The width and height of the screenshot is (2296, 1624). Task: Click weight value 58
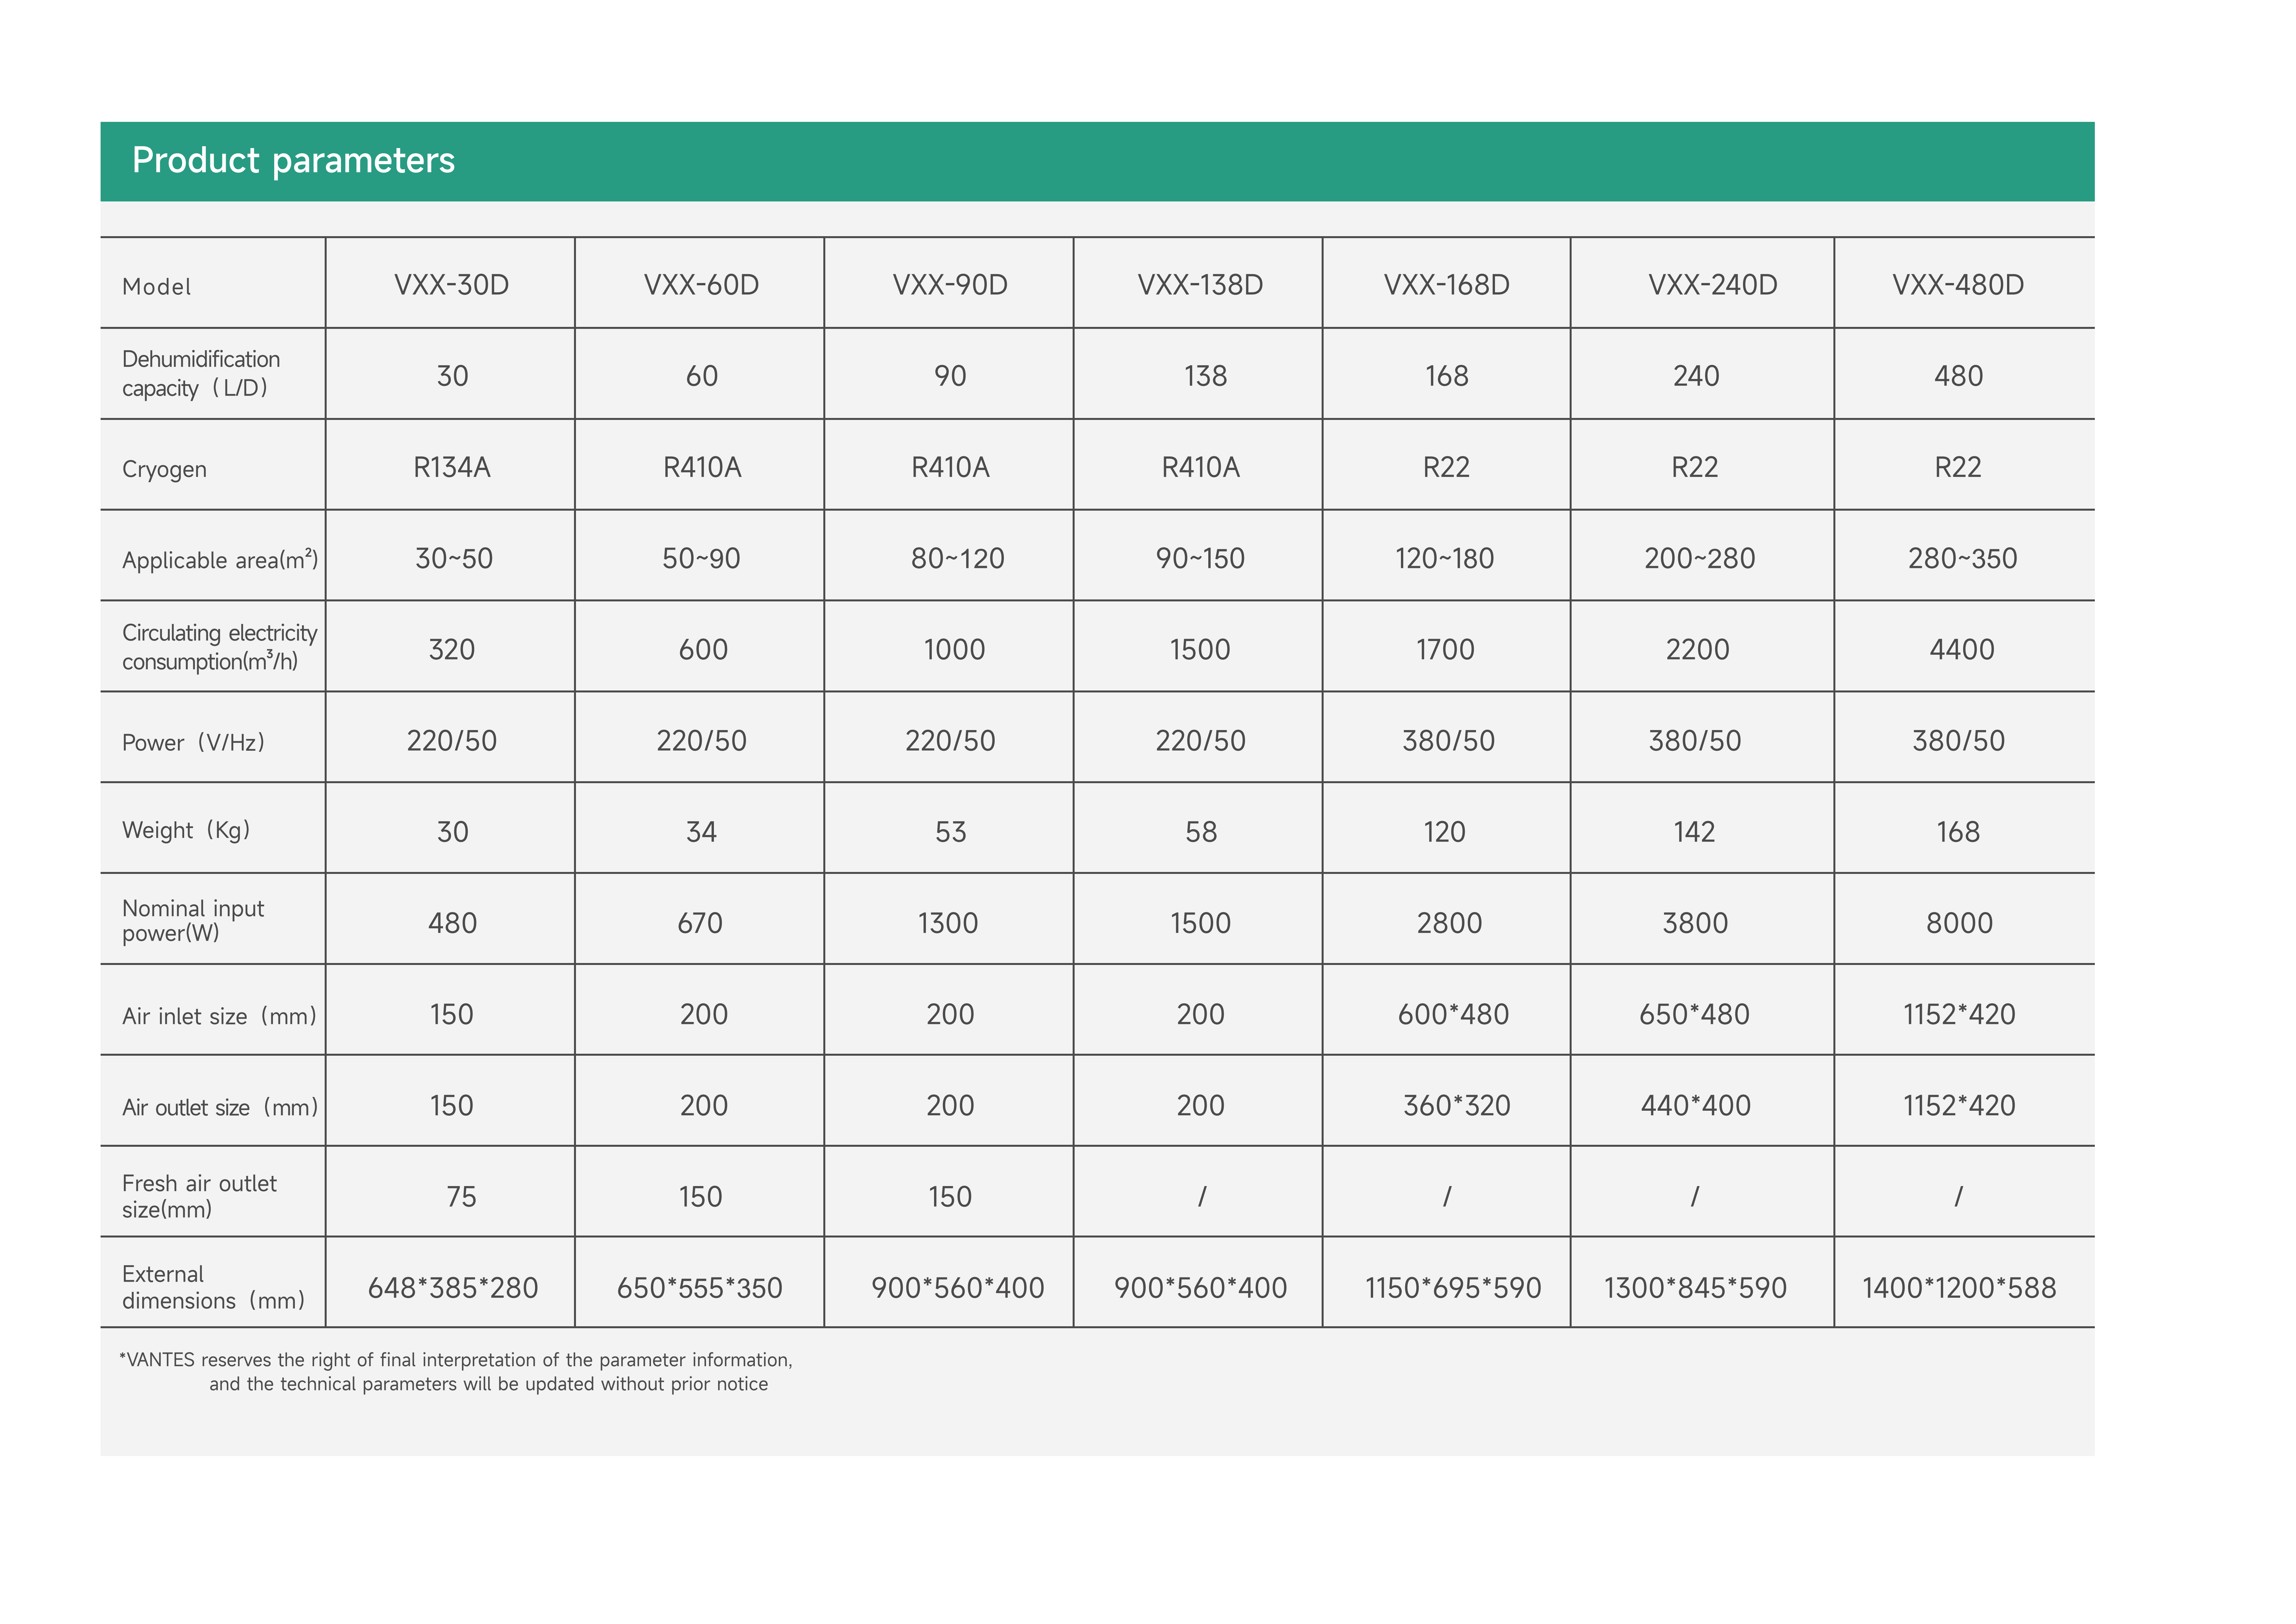1201,832
